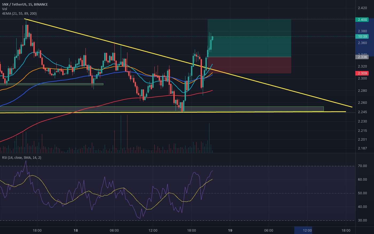Select the red stop-loss zone of long position
The width and height of the screenshot is (374, 234).
click(x=249, y=65)
